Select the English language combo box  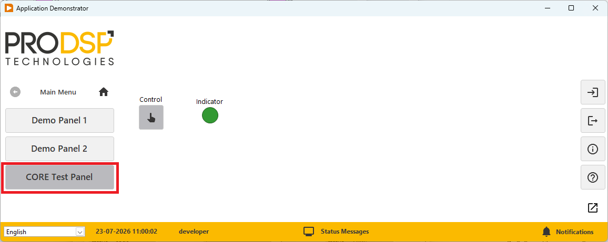[44, 232]
